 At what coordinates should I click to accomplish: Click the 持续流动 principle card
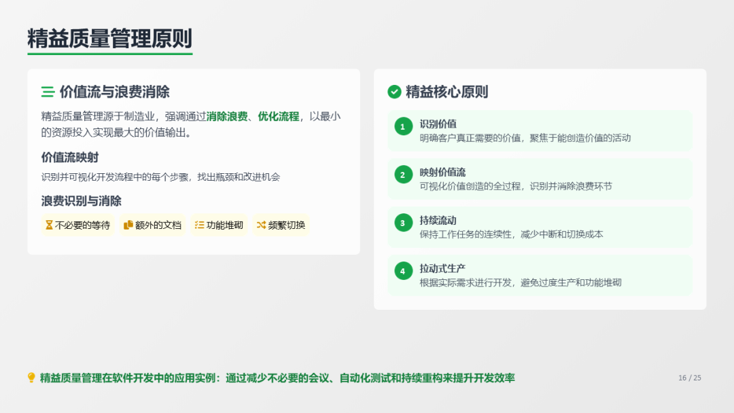540,227
